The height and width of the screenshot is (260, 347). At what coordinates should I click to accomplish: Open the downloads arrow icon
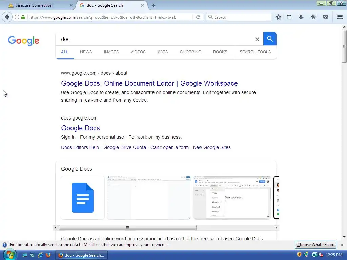pos(301,17)
